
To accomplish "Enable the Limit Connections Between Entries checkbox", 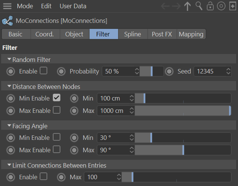I will click(x=43, y=177).
